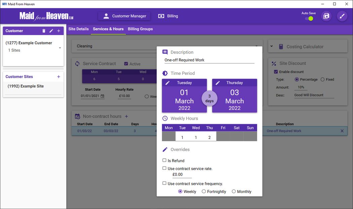Open the Cleaning service dropdown

click(257, 46)
